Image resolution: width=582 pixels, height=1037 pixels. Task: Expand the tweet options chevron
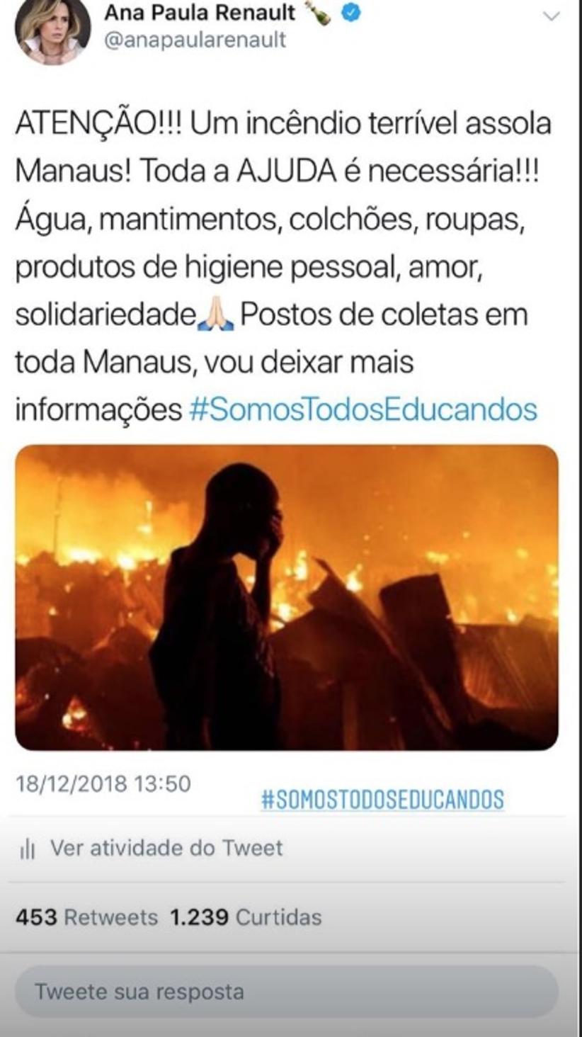point(551,16)
